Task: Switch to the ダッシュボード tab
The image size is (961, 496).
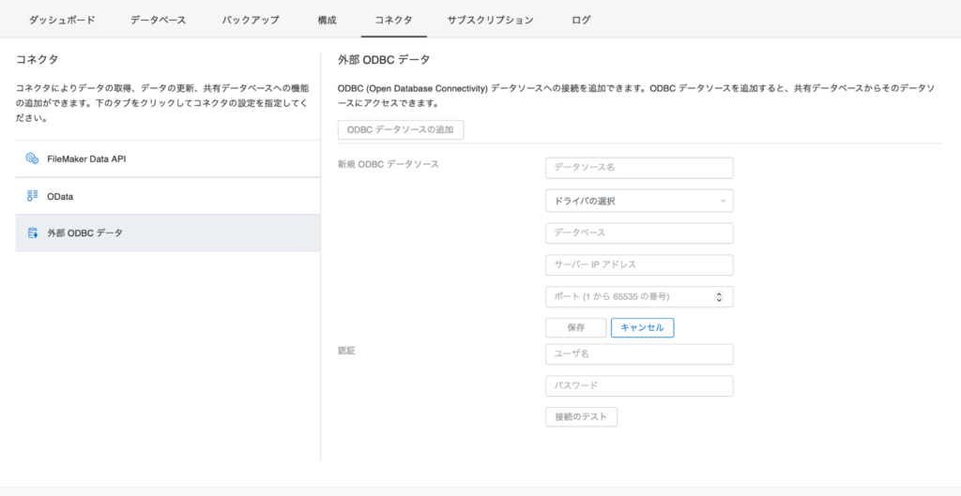Action: (x=62, y=20)
